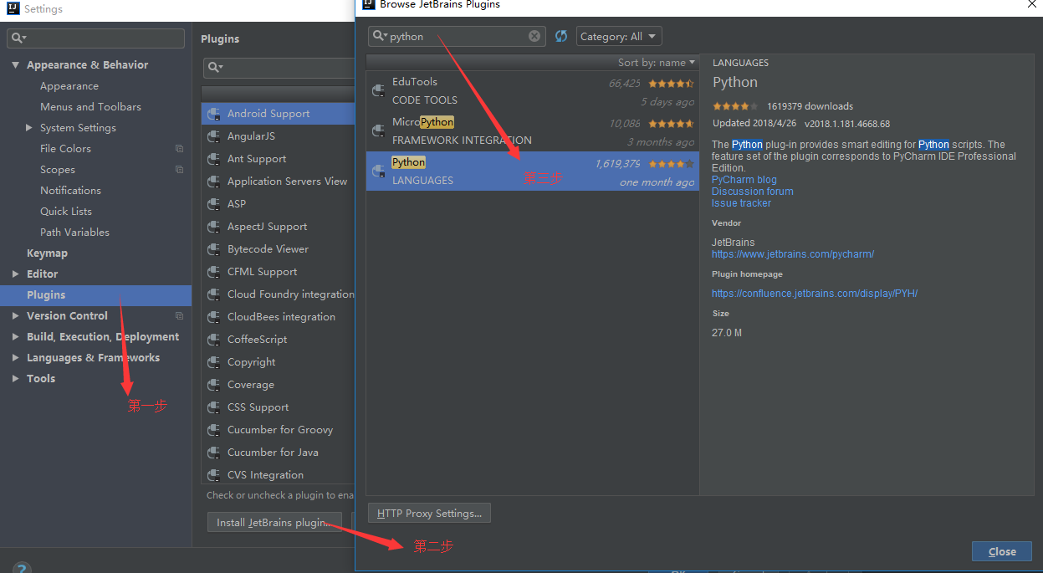Click the plugin icon beside Cloud Foundry integration
1043x573 pixels.
pos(213,294)
